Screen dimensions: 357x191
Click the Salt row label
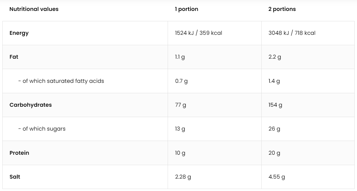(x=15, y=177)
